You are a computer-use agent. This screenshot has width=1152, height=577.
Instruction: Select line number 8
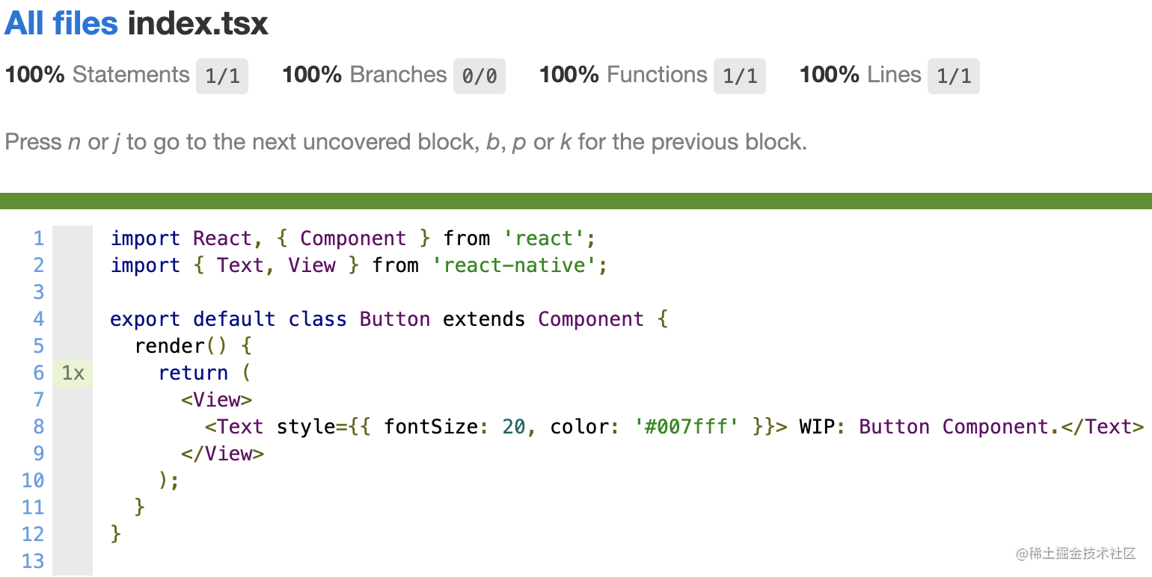[x=39, y=427]
